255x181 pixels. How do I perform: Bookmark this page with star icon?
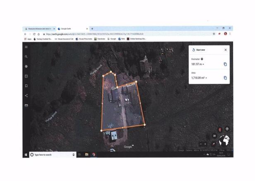click(x=214, y=34)
